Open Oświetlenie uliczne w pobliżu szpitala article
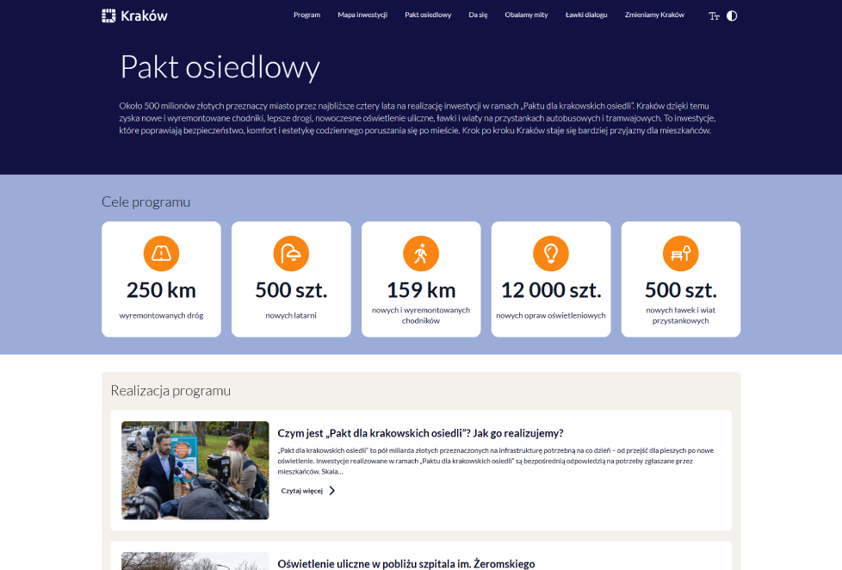The image size is (842, 570). pos(406,564)
